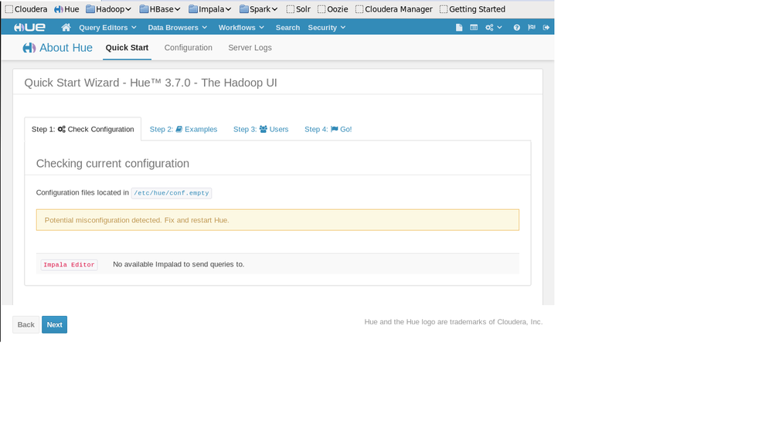Viewport: 772px width, 434px height.
Task: Go to Hue home via house icon
Action: tap(66, 28)
